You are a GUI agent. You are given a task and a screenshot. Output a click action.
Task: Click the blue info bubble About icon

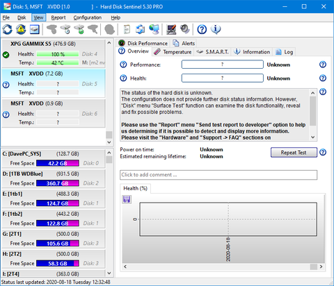(216, 29)
